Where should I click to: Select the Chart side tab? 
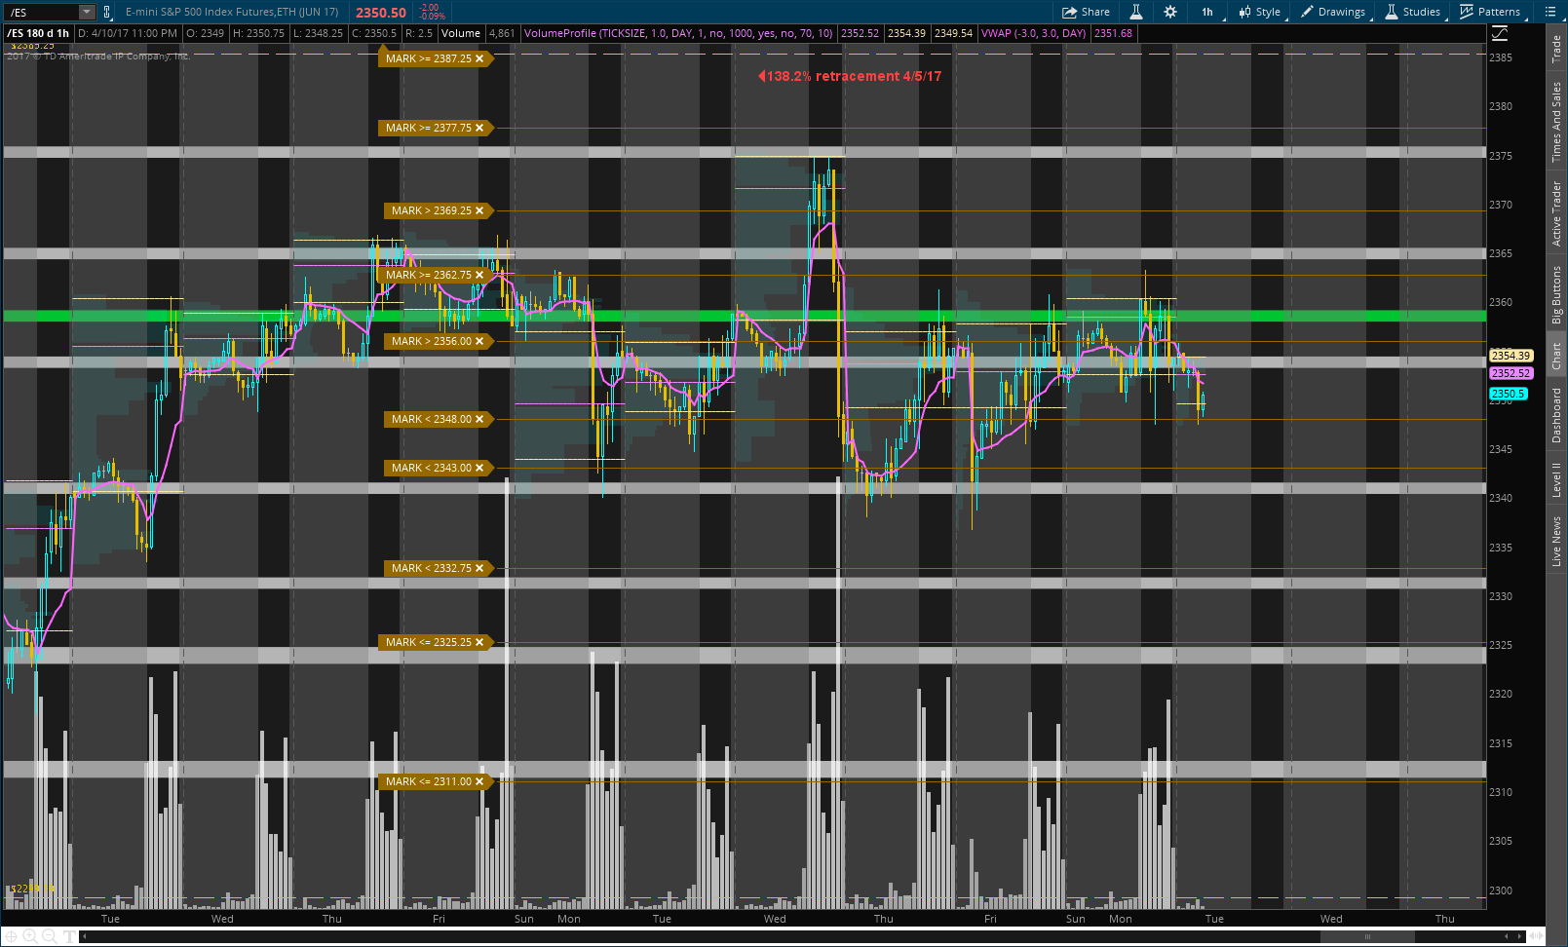pyautogui.click(x=1556, y=356)
